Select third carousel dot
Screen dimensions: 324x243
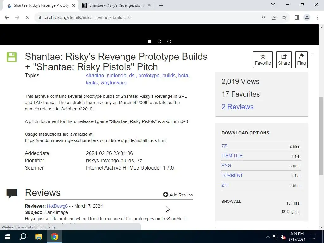tap(169, 41)
